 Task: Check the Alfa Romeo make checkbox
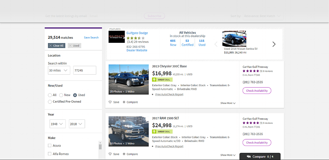(x=50, y=154)
